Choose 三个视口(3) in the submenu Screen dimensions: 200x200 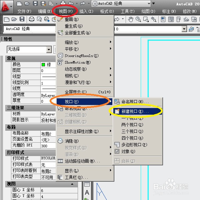click(138, 131)
